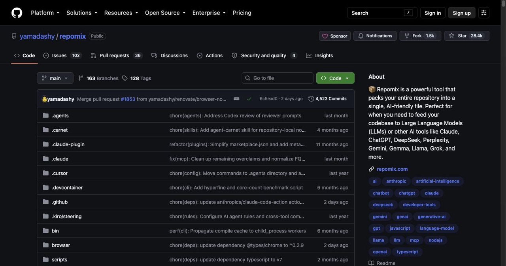
Task: Expand the Open Source menu
Action: [x=165, y=13]
